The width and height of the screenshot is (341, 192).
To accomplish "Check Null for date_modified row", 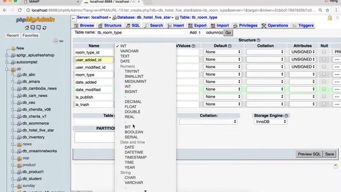I will [x=324, y=89].
